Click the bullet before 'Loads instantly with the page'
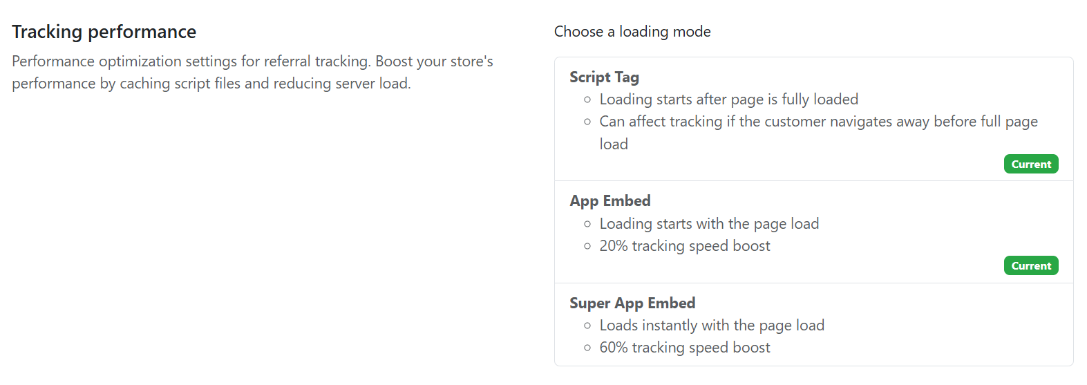This screenshot has height=385, width=1087. pyautogui.click(x=587, y=326)
